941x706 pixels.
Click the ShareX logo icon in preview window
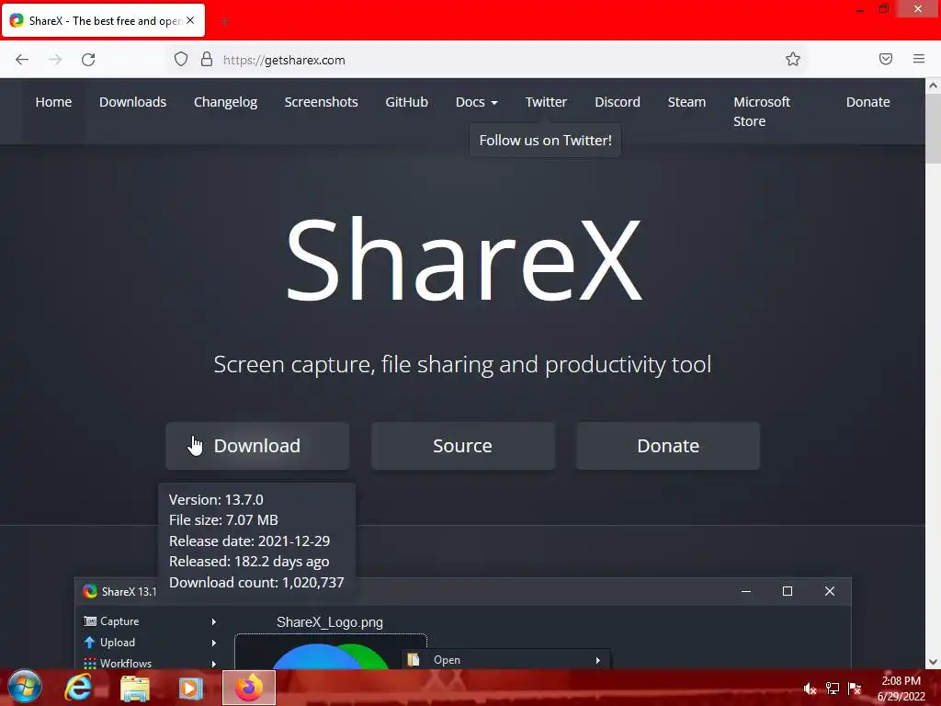point(90,591)
